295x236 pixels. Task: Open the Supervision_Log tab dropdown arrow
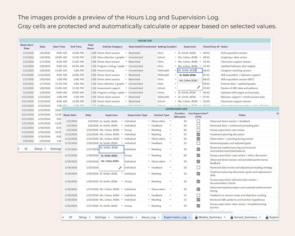[189, 217]
